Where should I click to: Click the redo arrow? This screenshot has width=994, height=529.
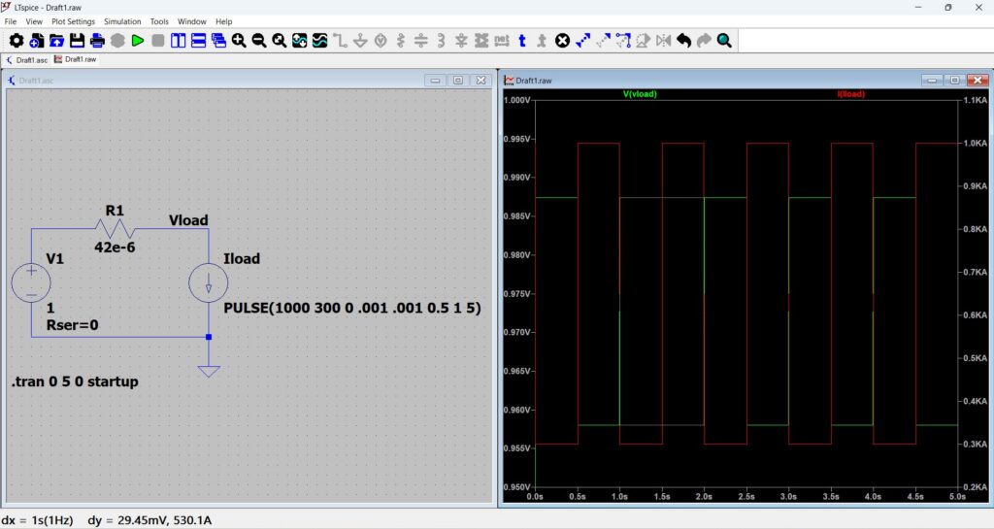tap(705, 41)
